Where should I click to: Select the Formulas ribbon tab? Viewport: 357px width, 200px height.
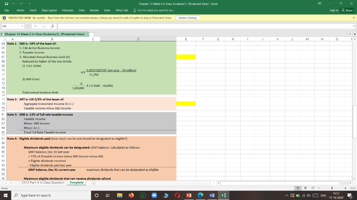point(68,10)
